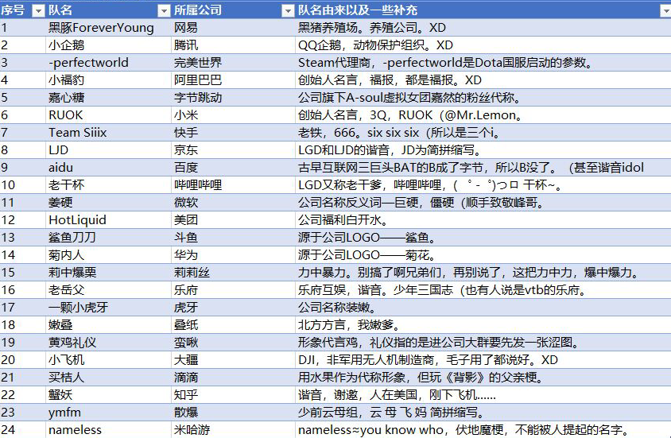Screen dimensions: 671x438
Task: Select the team cell 菊内人
Action: [108, 255]
